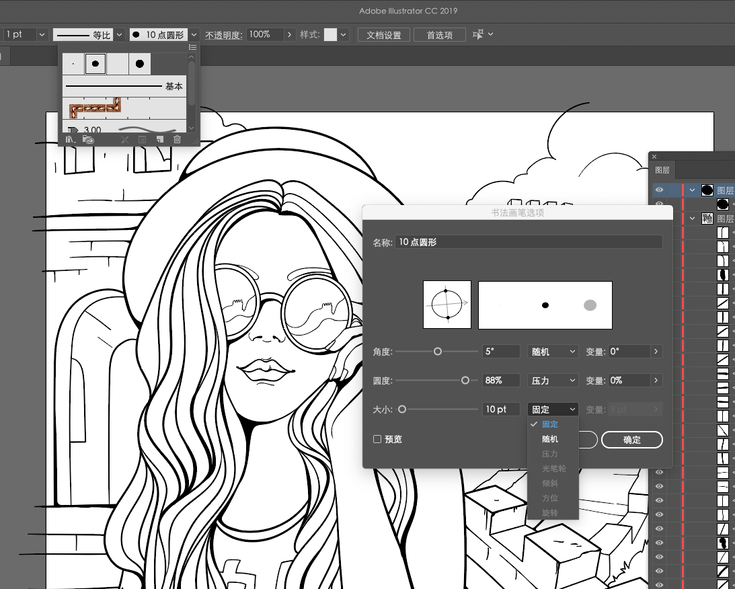The width and height of the screenshot is (735, 589).
Task: Click the 圆度 roundness slider handle
Action: coord(465,381)
